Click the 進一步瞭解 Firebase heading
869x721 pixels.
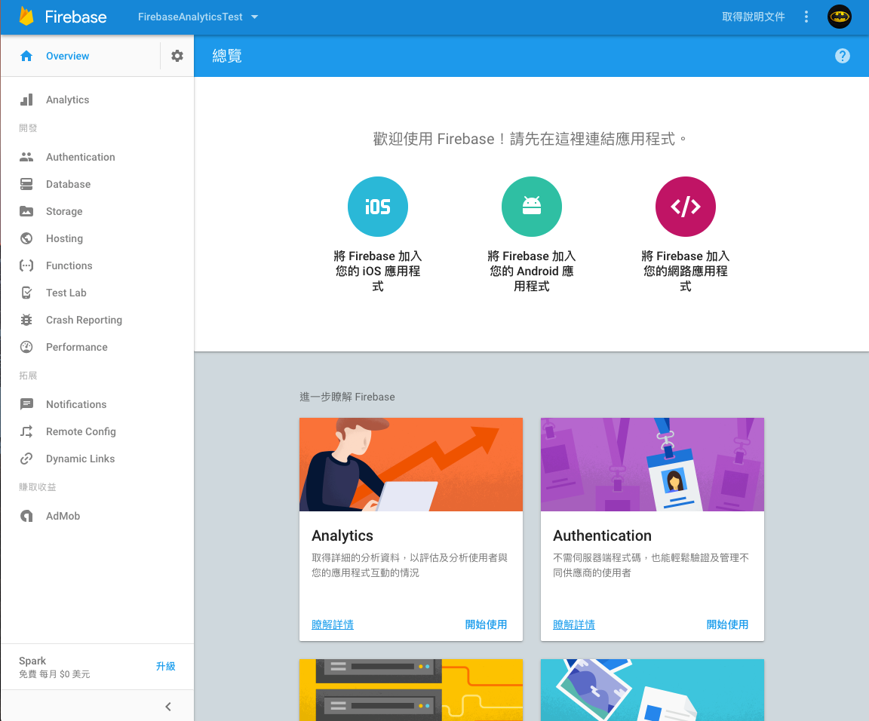coord(348,397)
